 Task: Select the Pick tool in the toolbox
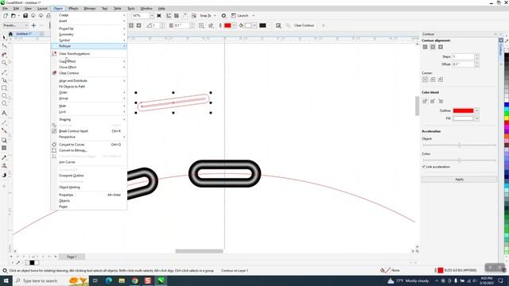tap(4, 37)
